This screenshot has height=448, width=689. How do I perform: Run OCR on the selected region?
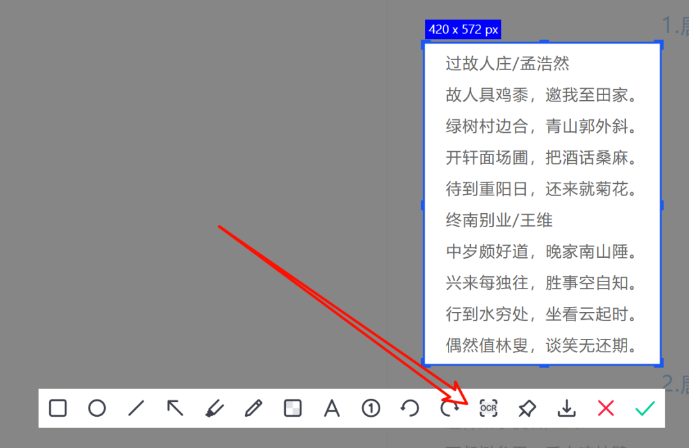(488, 408)
